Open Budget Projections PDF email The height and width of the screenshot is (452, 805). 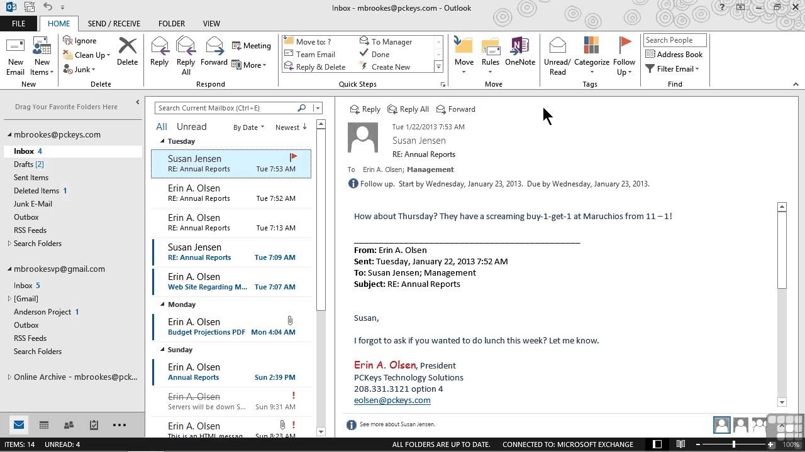pyautogui.click(x=231, y=326)
